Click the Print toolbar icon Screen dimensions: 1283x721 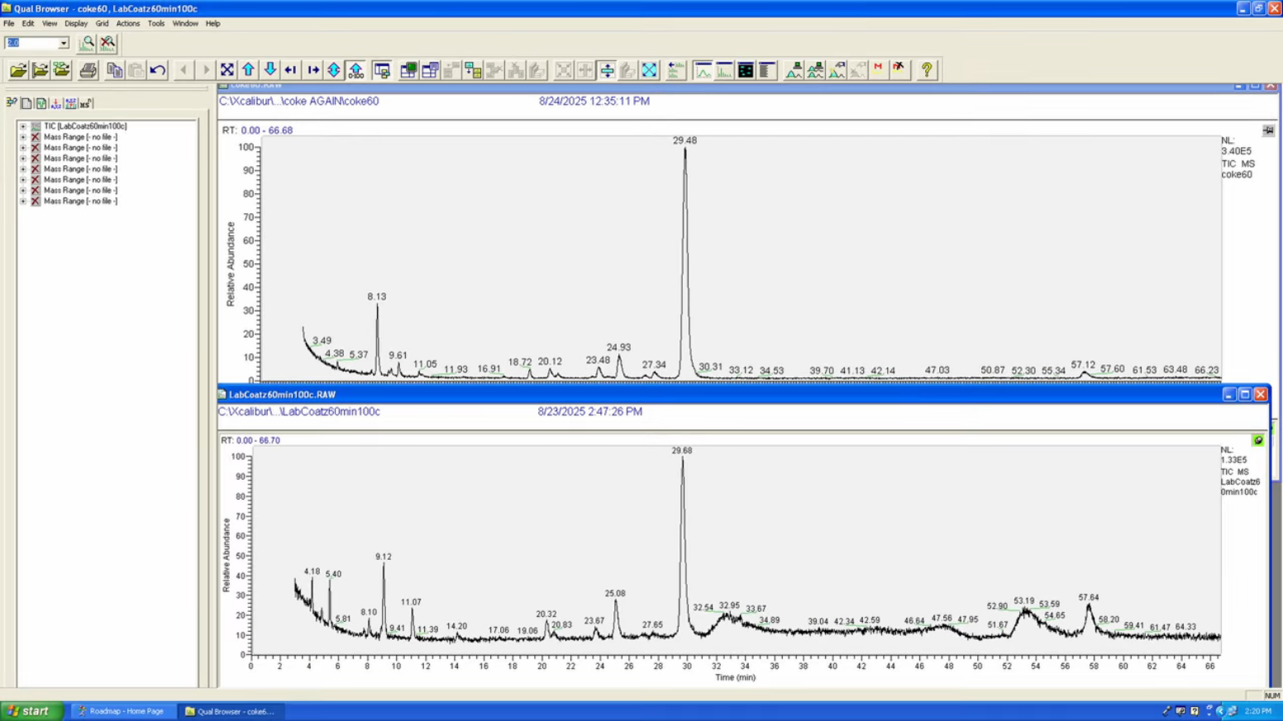[x=88, y=70]
